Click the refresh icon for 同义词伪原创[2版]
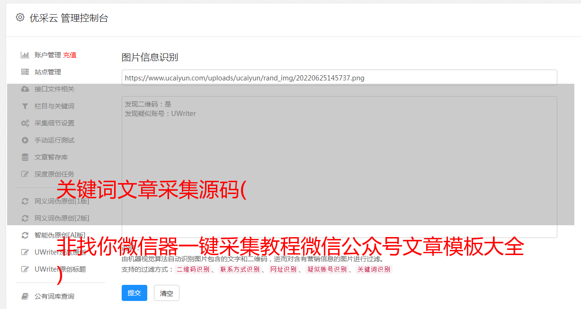Image resolution: width=581 pixels, height=309 pixels. [x=25, y=218]
